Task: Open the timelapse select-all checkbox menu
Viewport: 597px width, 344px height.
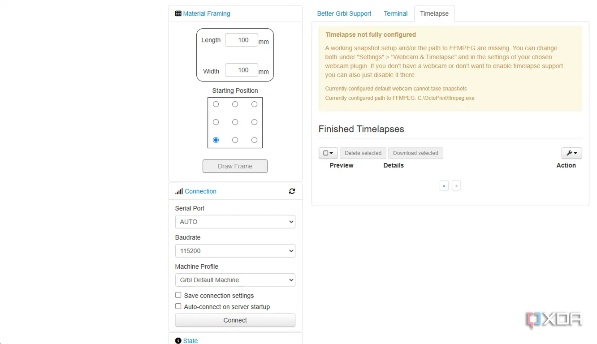Action: (328, 153)
